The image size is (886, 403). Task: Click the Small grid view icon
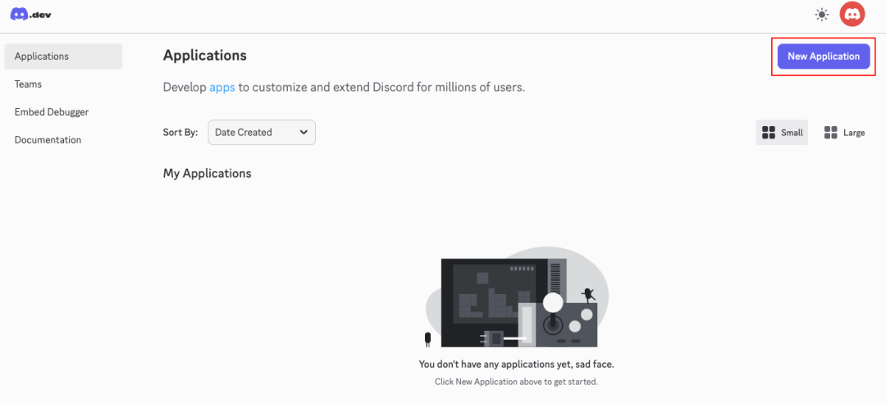pos(769,133)
